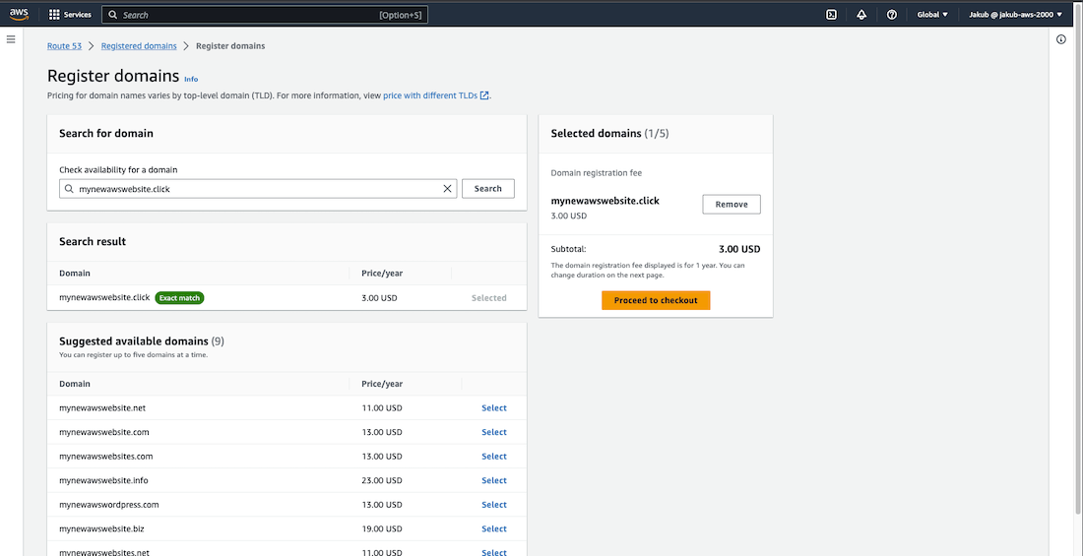Navigate to Registered domains breadcrumb

coord(141,46)
